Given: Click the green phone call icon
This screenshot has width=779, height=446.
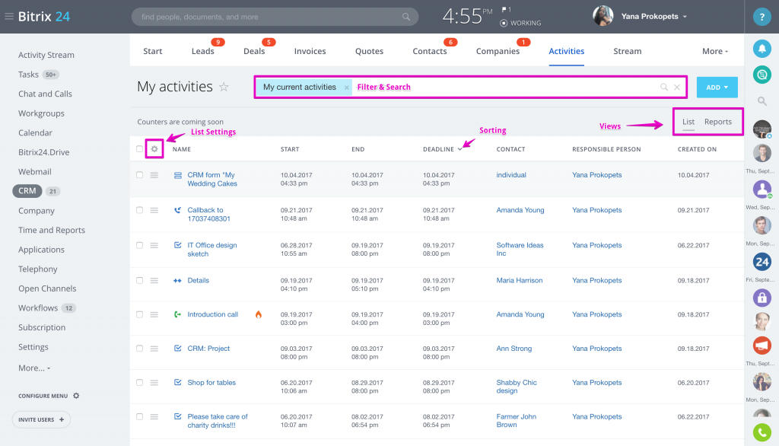Looking at the screenshot, I should (762, 432).
